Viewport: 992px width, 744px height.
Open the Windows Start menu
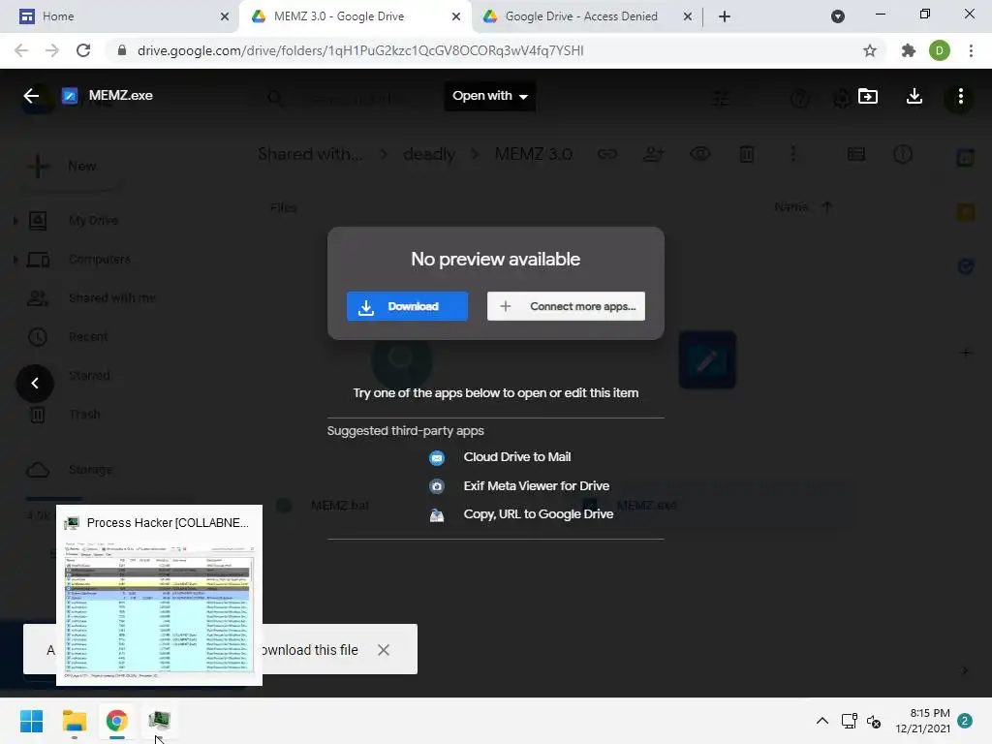coord(32,721)
